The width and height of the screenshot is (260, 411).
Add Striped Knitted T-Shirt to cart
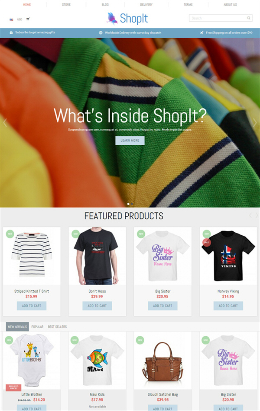32,306
